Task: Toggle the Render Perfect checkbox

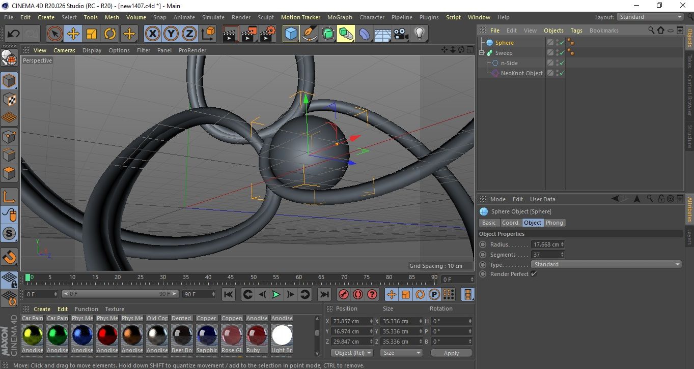Action: click(534, 274)
